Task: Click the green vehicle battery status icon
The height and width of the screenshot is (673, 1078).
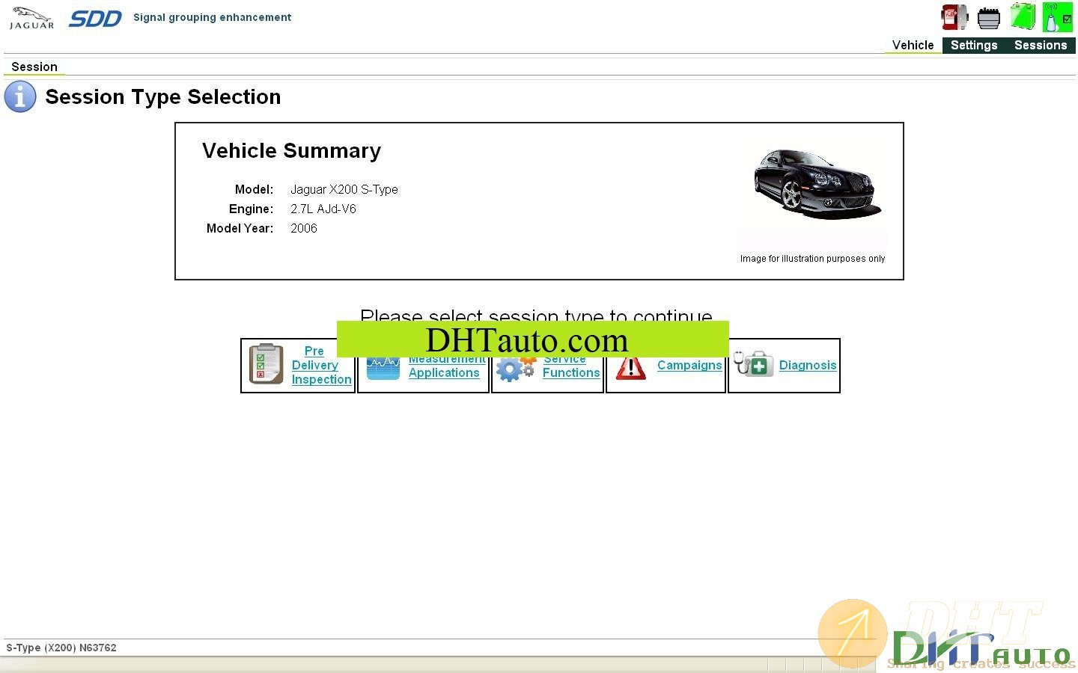Action: pos(1023,16)
